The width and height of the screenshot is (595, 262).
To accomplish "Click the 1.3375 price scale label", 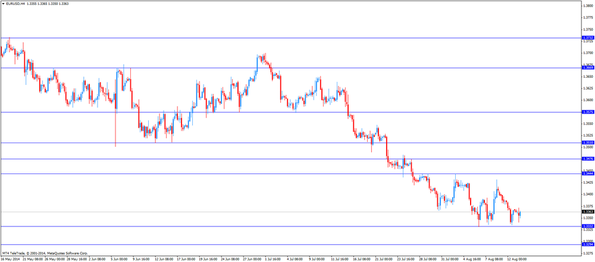I will [588, 206].
